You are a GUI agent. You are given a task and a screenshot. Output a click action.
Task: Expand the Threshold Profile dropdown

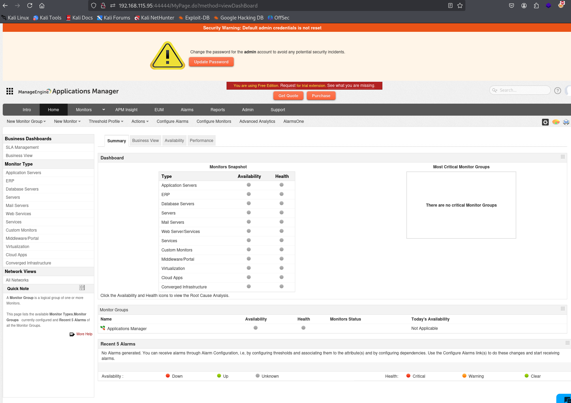[x=106, y=121]
